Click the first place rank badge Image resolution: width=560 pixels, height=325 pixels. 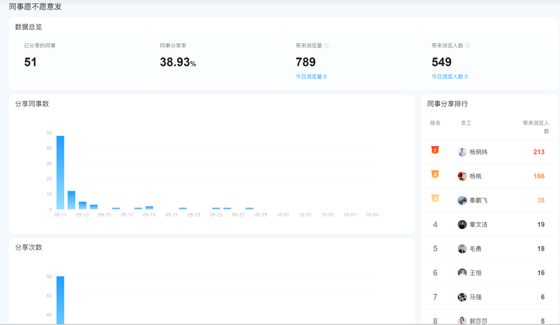[435, 150]
